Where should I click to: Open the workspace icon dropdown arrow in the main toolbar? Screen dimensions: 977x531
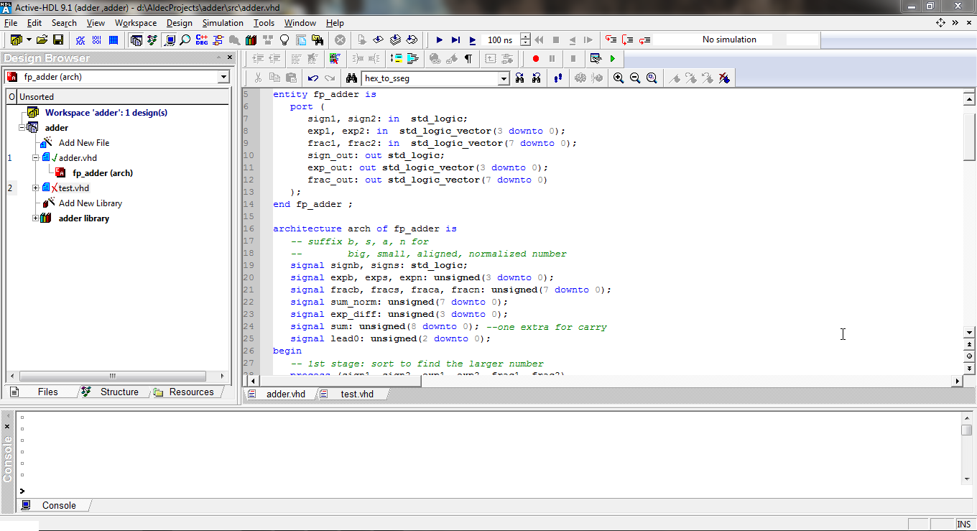tap(29, 40)
